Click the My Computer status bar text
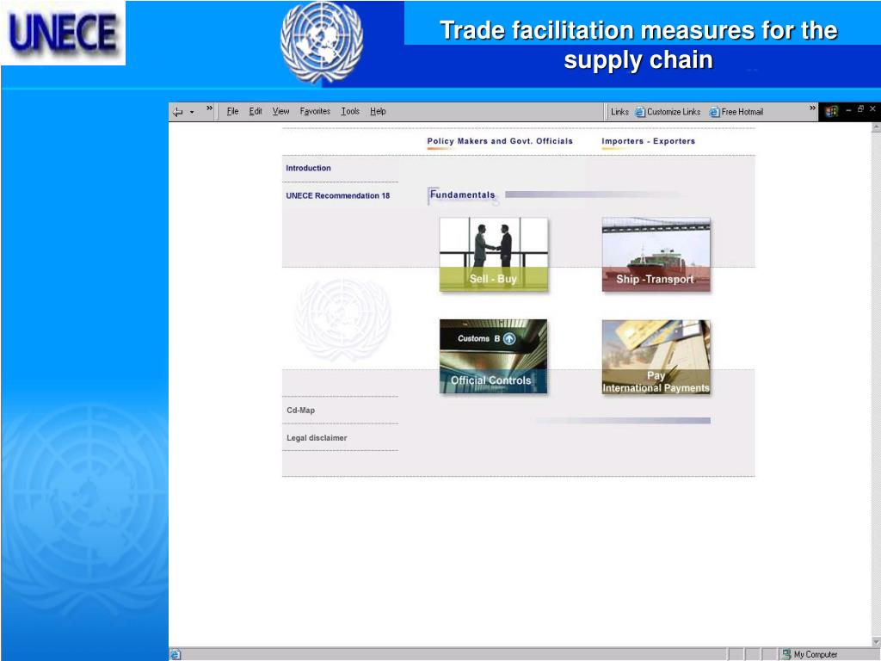Viewport: 881px width, 661px height. pyautogui.click(x=816, y=655)
